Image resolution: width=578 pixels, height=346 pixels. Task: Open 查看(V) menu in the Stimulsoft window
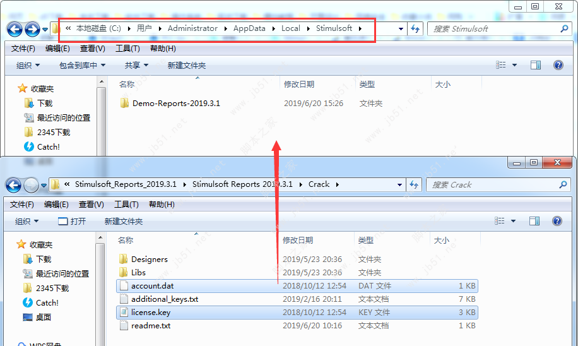(x=93, y=49)
